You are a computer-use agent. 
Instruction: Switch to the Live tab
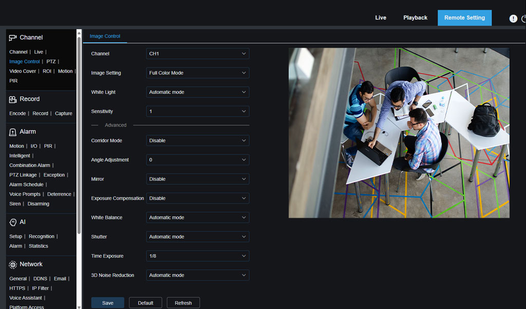coord(381,17)
